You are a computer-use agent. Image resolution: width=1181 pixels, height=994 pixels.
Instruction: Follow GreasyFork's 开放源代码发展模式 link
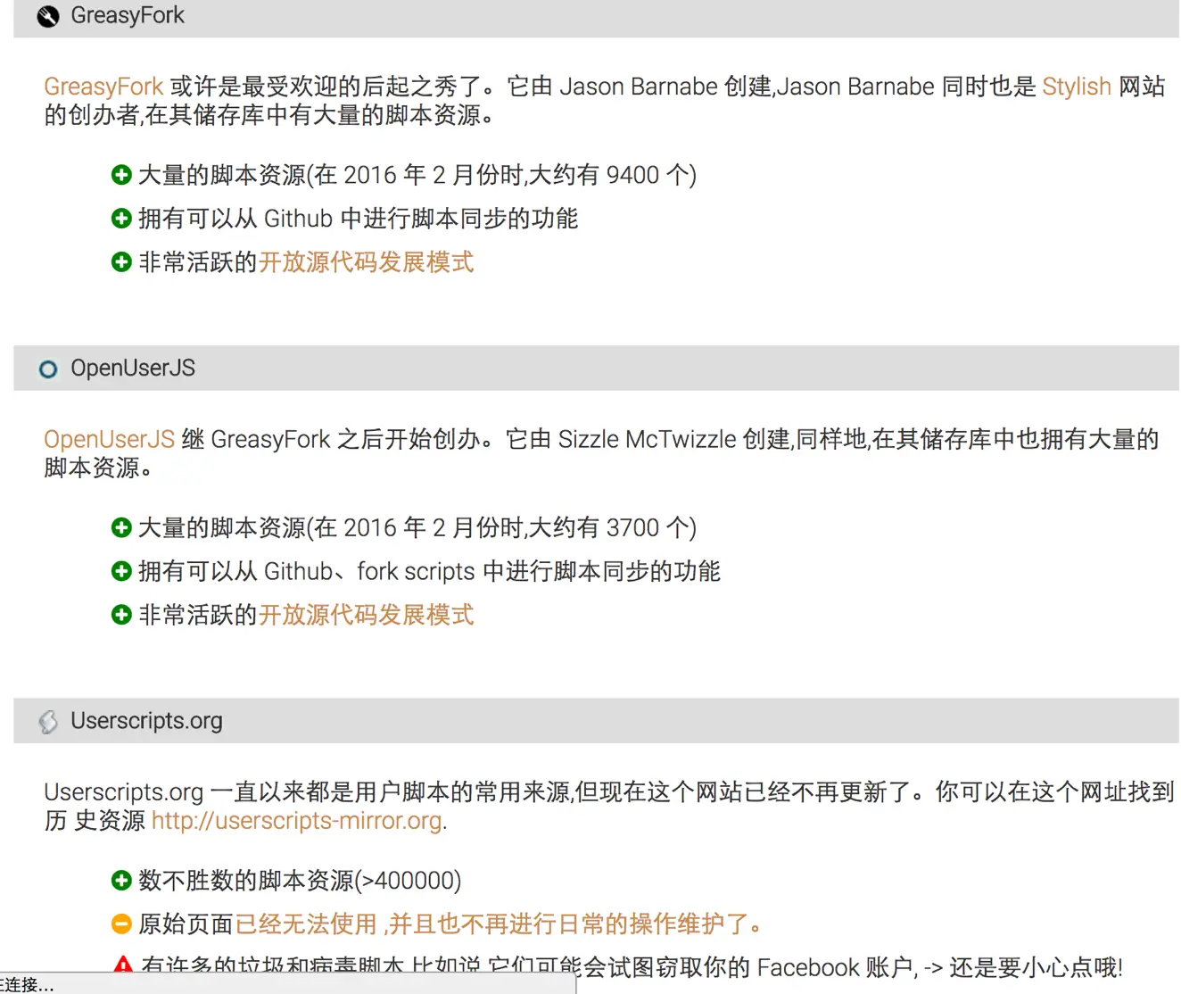pyautogui.click(x=366, y=262)
